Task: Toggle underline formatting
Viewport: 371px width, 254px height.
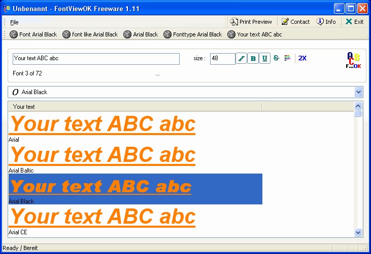Action: click(x=264, y=58)
